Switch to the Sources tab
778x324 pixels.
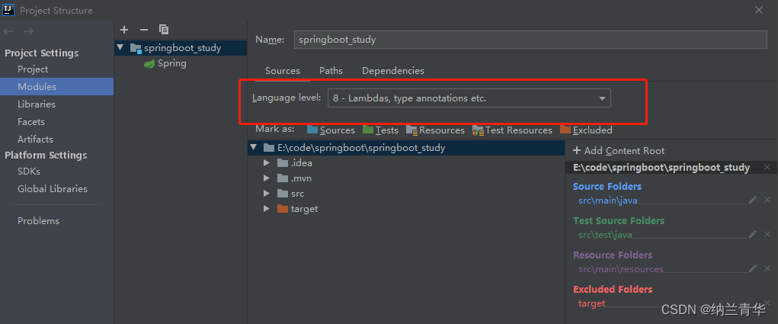pos(283,70)
